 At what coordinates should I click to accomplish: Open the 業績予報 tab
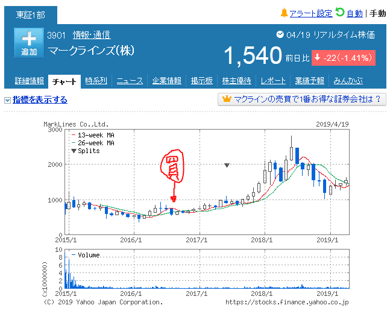pyautogui.click(x=309, y=81)
